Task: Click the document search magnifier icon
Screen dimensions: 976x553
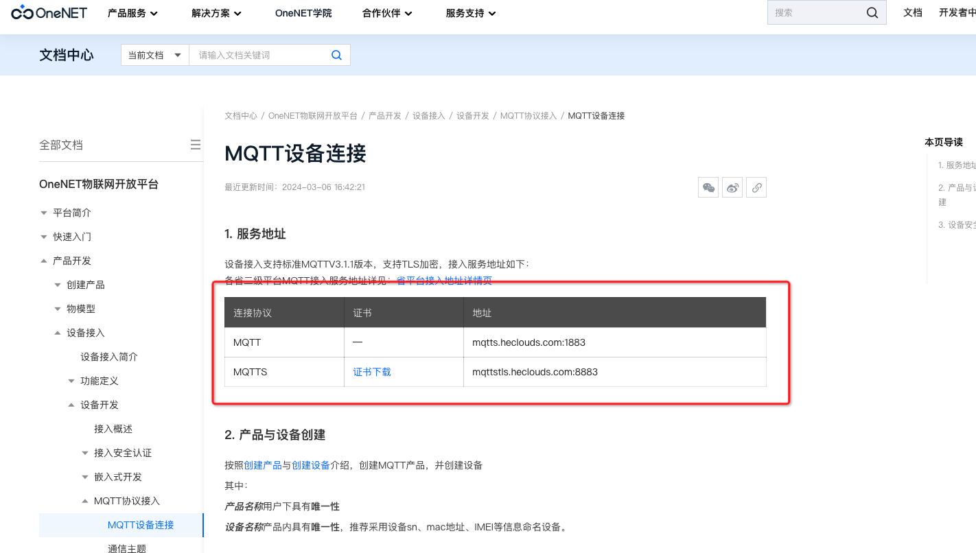Action: [336, 56]
